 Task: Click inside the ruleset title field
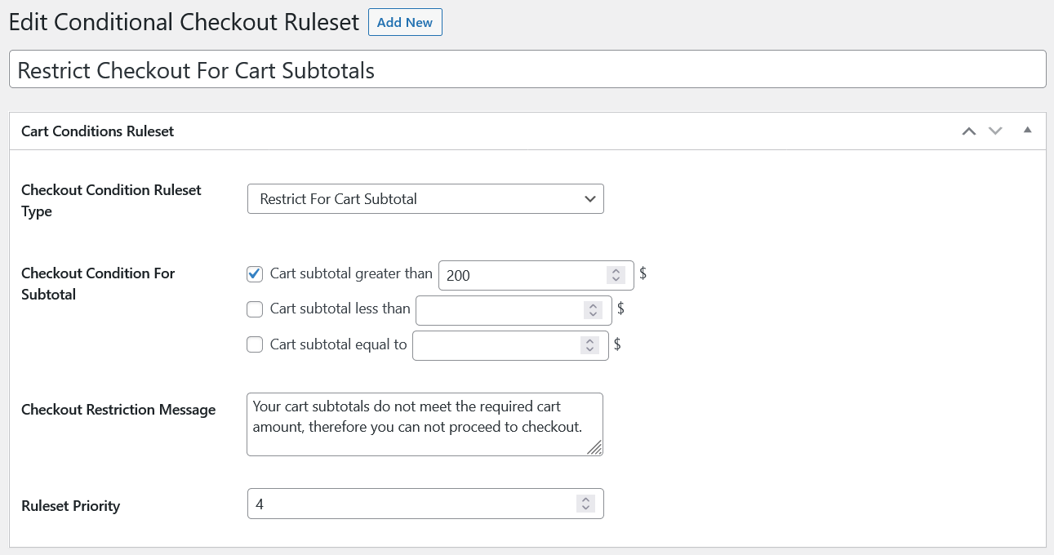[x=327, y=70]
